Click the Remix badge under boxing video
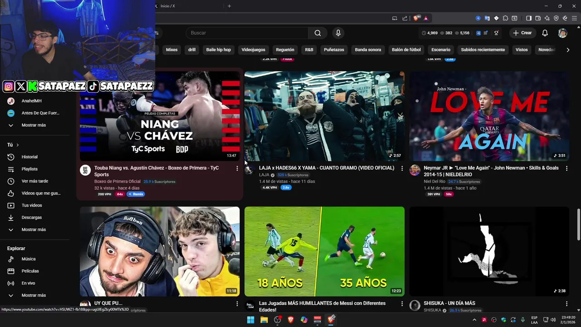The width and height of the screenshot is (581, 327). [136, 194]
